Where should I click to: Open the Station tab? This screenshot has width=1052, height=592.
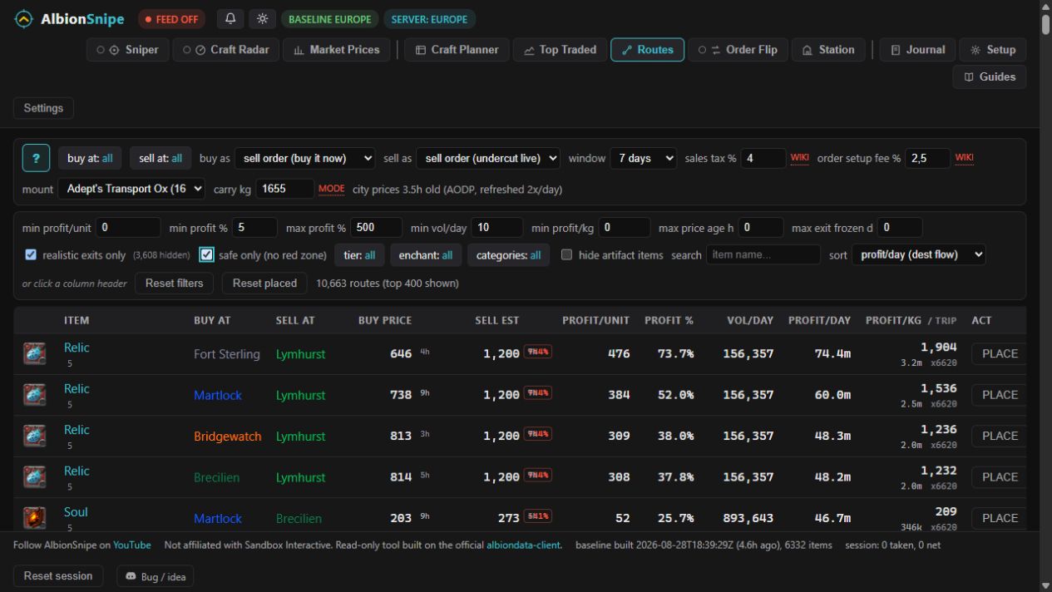click(x=828, y=50)
